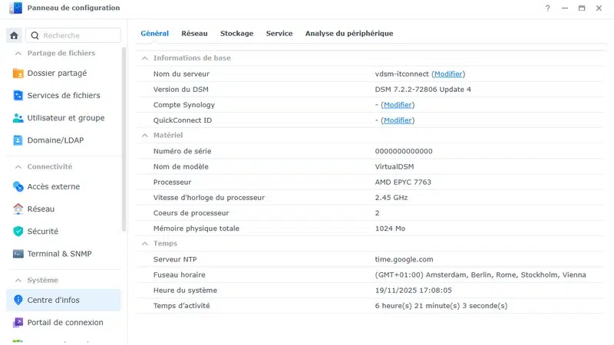The image size is (614, 345).
Task: Open Services de fichiers icon
Action: (18, 96)
